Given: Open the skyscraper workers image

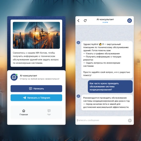Looking at the screenshot, I should (36, 35).
